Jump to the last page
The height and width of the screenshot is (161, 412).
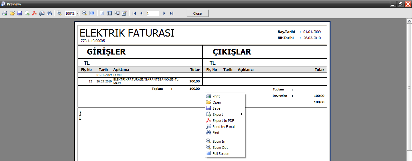pyautogui.click(x=172, y=13)
